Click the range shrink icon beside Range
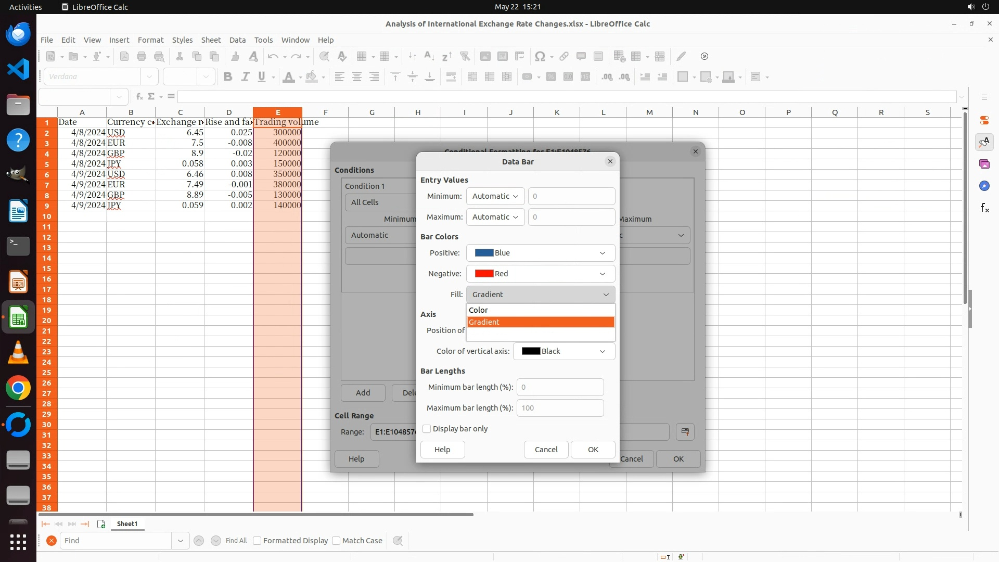The image size is (999, 562). tap(685, 432)
